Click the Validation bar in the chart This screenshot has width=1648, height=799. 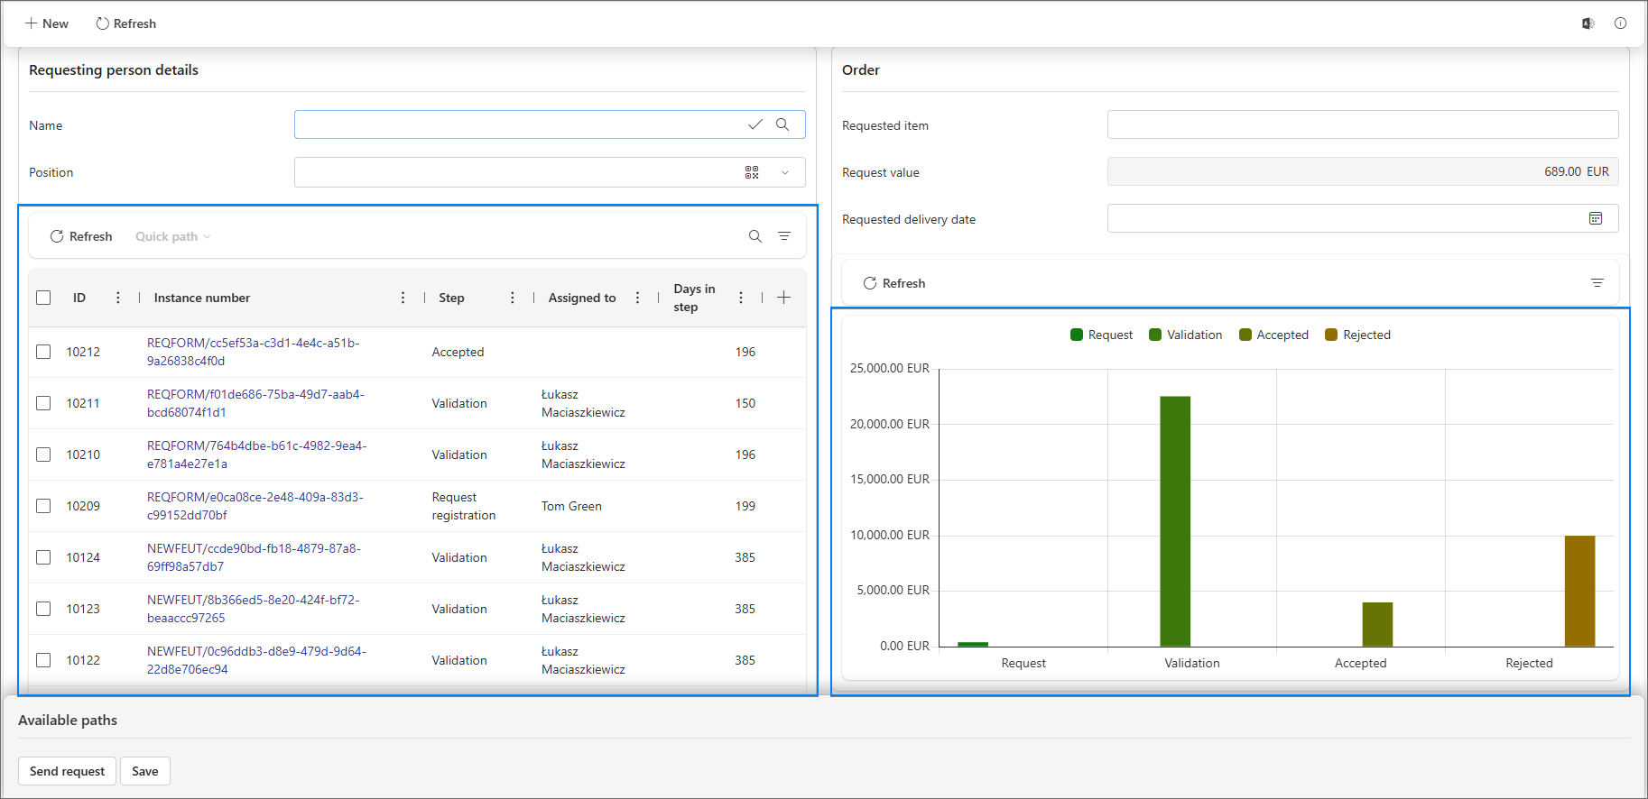[1175, 521]
